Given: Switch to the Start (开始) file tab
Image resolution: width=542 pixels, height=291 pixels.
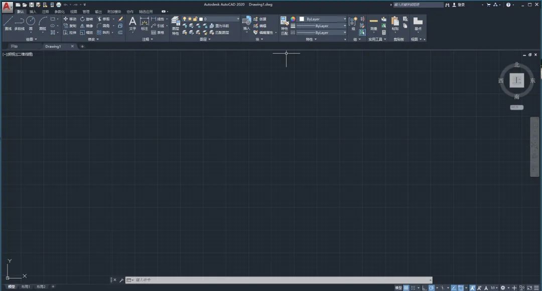Looking at the screenshot, I should point(14,46).
